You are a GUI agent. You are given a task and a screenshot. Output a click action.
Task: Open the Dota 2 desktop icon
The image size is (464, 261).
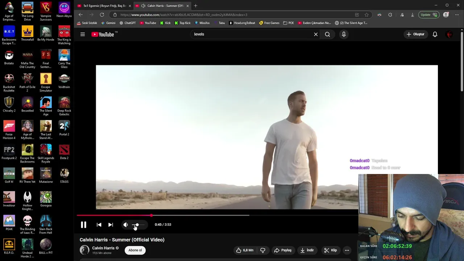coord(64,152)
